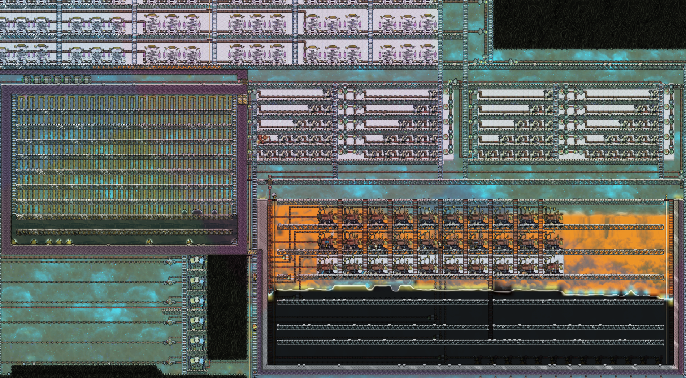
Task: Click the dark rock column right of the electrolyzers
Action: (x=227, y=307)
